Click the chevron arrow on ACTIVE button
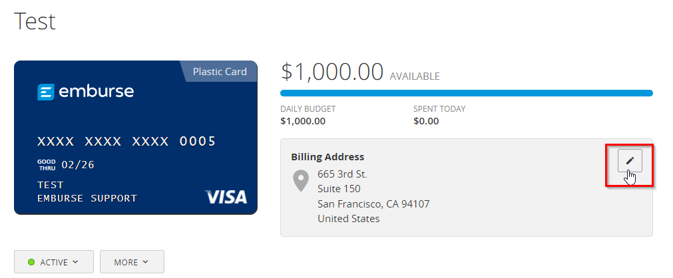The height and width of the screenshot is (278, 673). [x=75, y=262]
